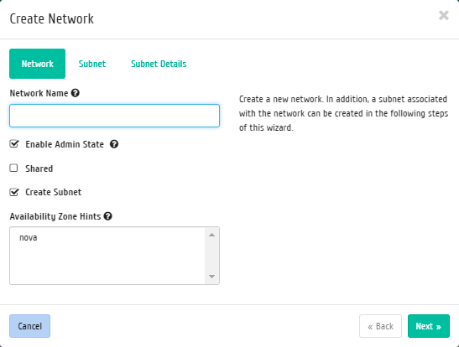Open the Subnet Details tab
This screenshot has width=459, height=347.
tap(159, 64)
